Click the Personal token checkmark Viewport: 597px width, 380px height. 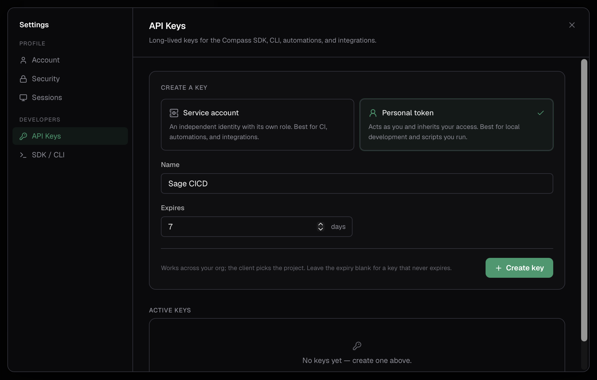(541, 113)
